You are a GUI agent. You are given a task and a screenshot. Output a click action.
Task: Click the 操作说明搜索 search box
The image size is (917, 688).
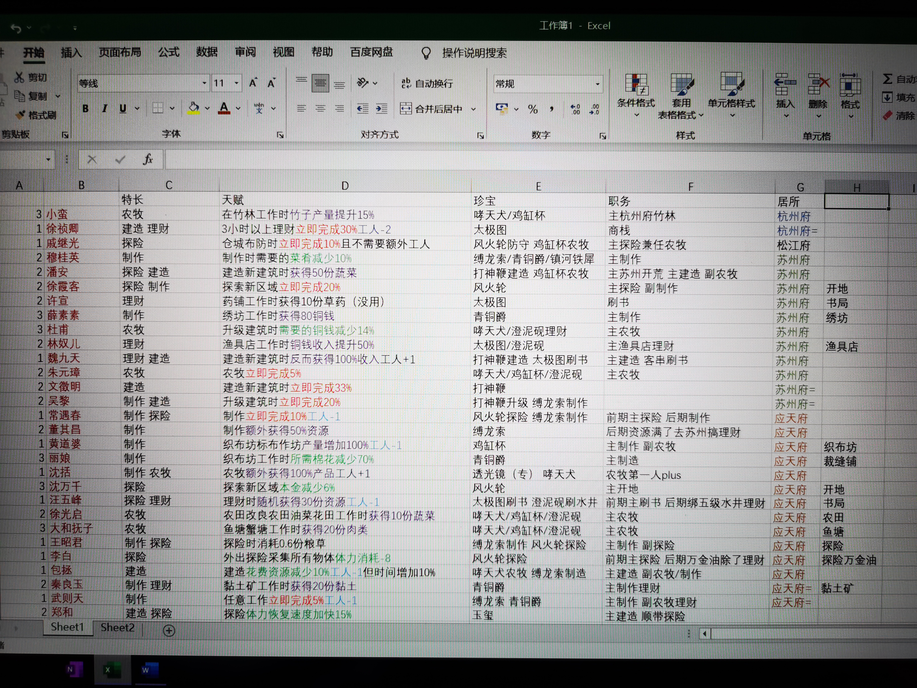474,53
